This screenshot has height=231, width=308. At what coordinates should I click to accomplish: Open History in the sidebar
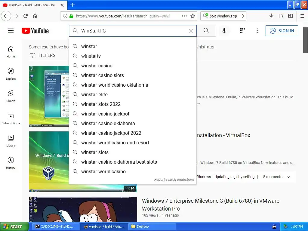click(x=11, y=163)
